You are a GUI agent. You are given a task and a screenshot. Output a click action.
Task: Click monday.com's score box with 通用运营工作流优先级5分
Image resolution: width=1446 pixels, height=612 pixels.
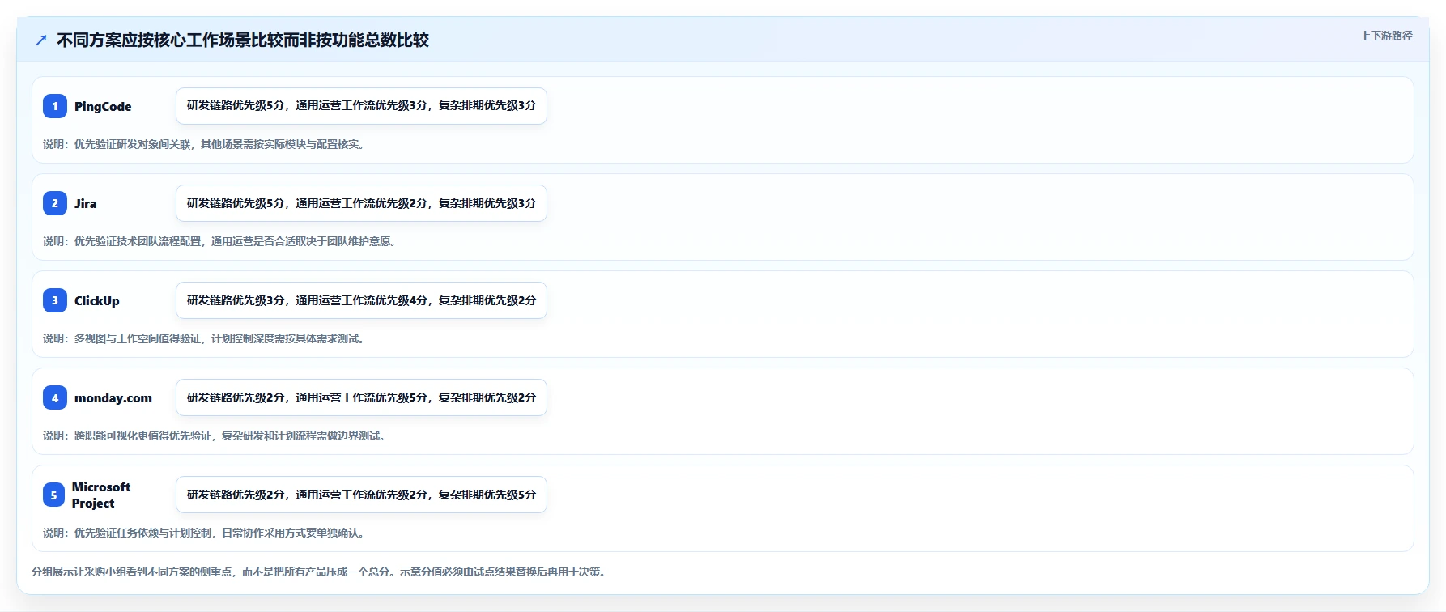point(361,397)
